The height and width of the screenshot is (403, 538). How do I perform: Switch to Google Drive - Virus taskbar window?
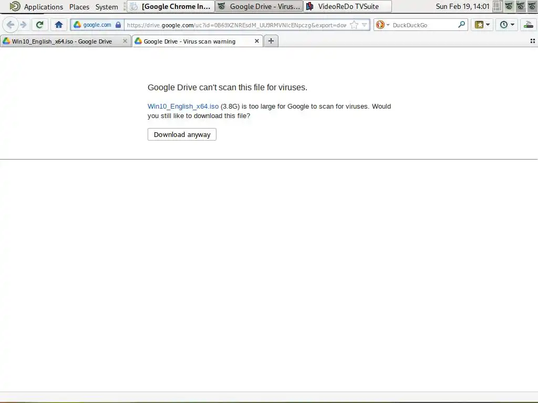click(x=260, y=6)
